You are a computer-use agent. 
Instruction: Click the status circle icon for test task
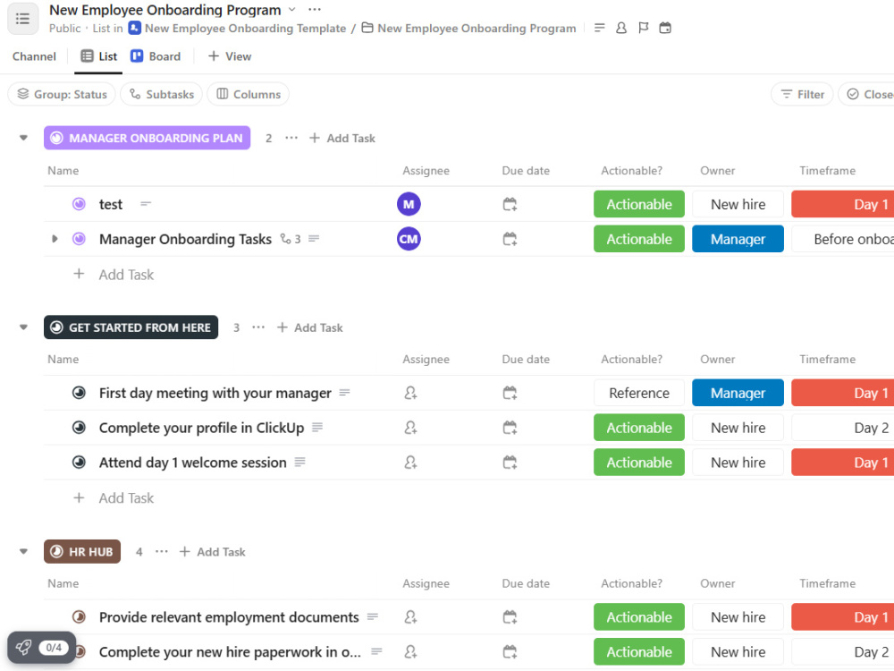(x=80, y=204)
